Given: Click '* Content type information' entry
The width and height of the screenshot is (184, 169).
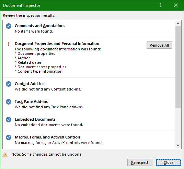Looking at the screenshot, I should click(x=38, y=71).
